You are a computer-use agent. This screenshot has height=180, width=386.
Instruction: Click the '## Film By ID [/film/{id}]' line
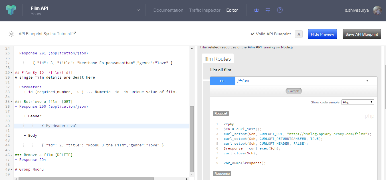44,73
